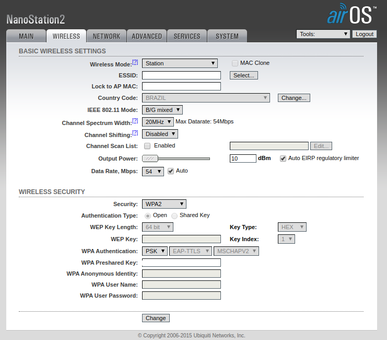Open the Services tab
The image size is (387, 340).
coord(187,36)
